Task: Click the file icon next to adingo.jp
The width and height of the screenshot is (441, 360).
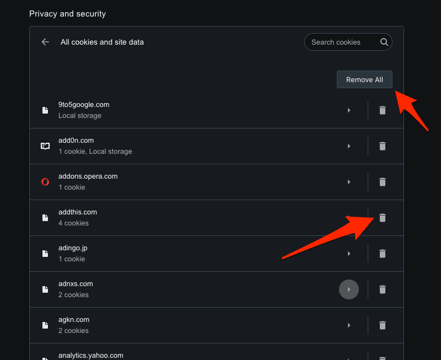Action: (x=45, y=253)
